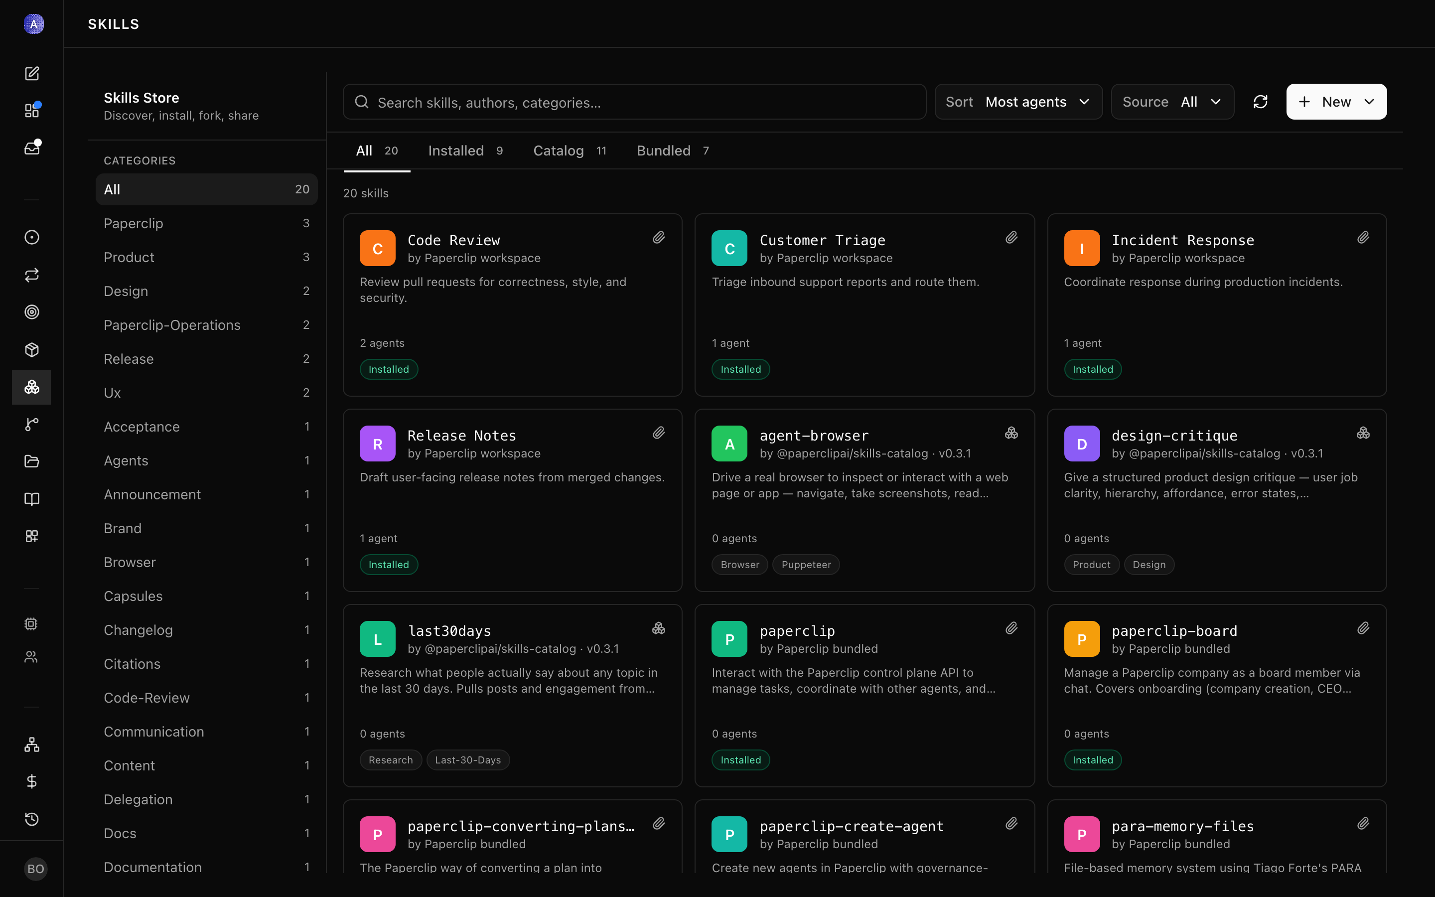Click catalog icon on last30days card
This screenshot has height=897, width=1435.
pos(659,628)
